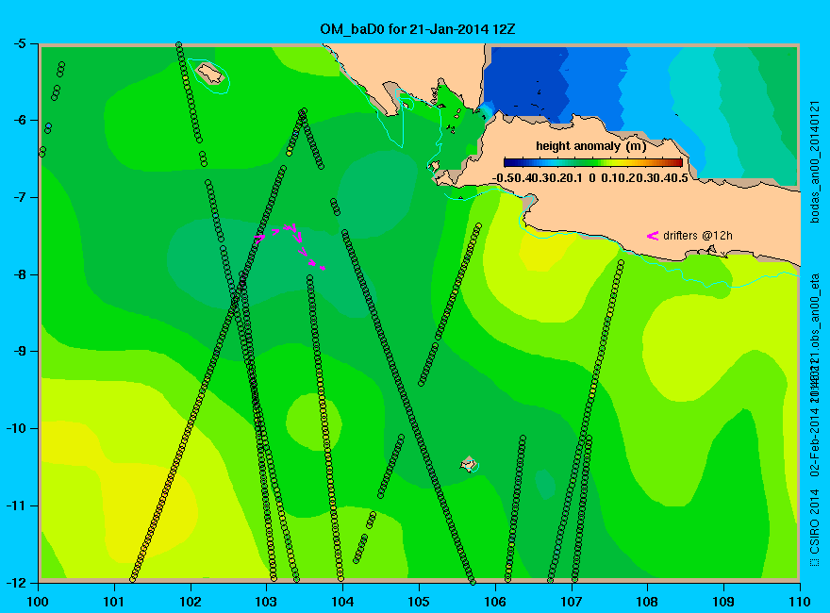Click the Christmas Island shape near 105.6E
The image size is (830, 613).
[x=469, y=464]
